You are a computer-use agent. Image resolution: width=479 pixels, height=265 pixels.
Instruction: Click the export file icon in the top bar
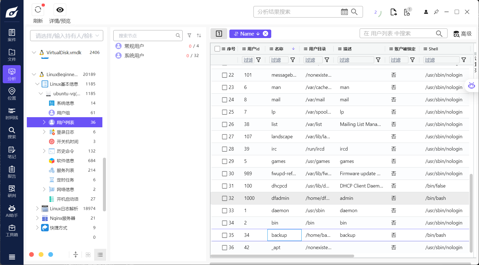click(x=394, y=12)
